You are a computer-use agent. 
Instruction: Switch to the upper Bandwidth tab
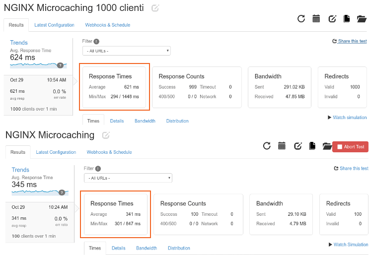(x=145, y=121)
